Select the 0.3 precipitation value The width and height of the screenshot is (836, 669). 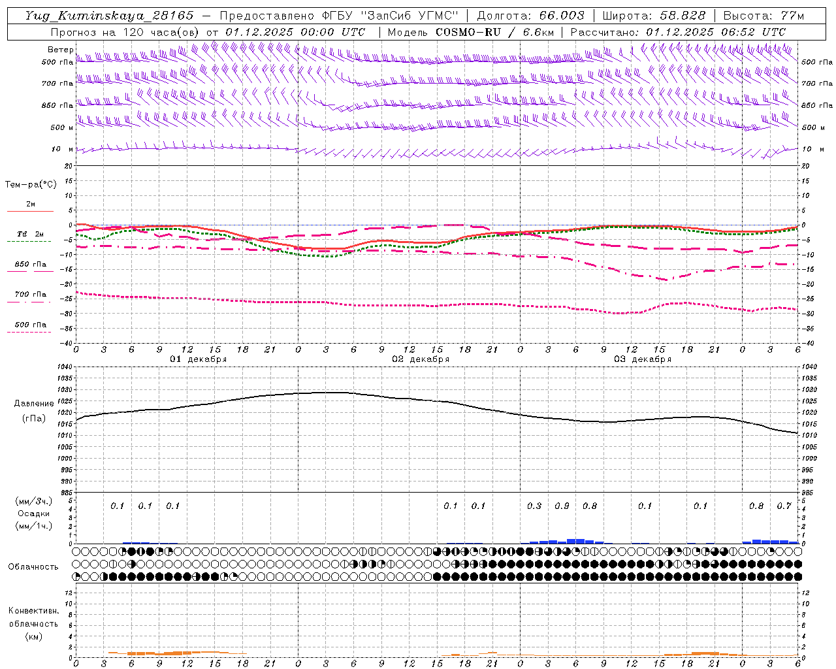pos(534,506)
